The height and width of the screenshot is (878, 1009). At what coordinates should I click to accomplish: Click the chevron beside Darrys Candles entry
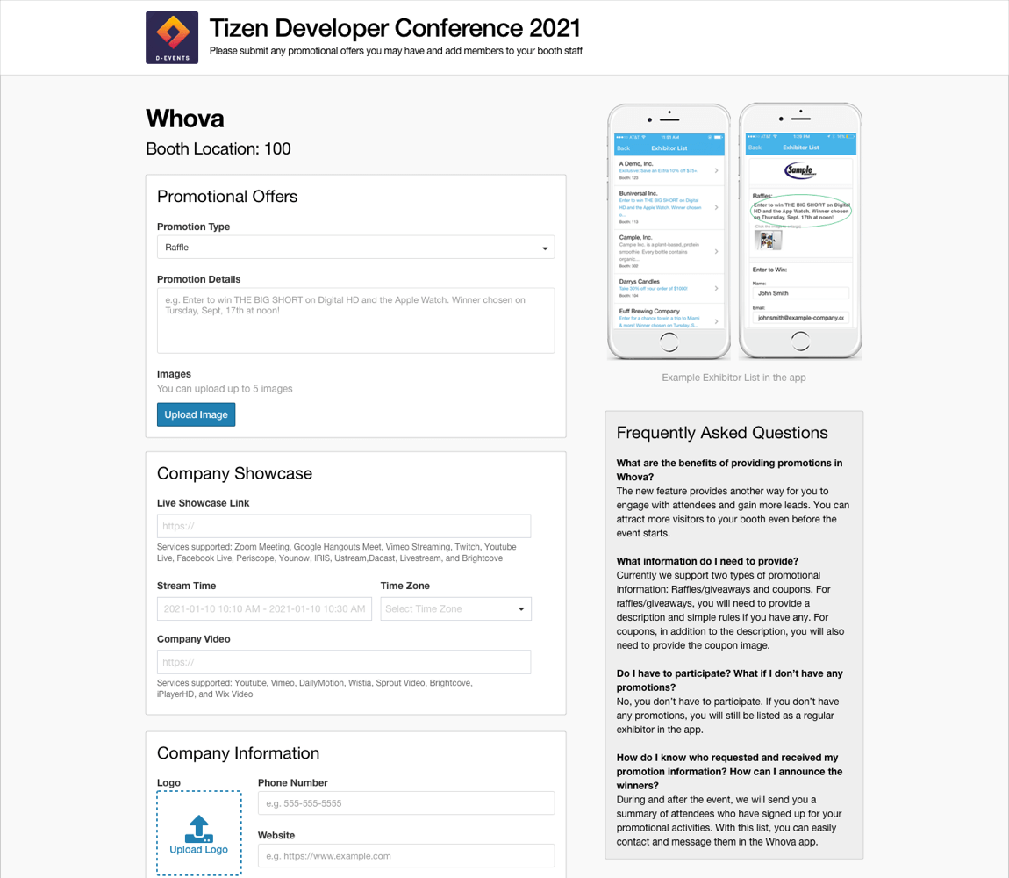(716, 288)
